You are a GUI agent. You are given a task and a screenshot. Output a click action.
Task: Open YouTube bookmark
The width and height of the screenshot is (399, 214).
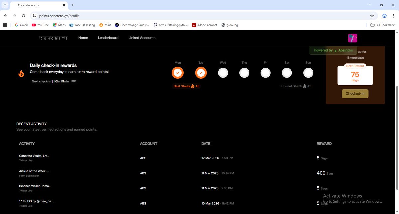tap(40, 25)
